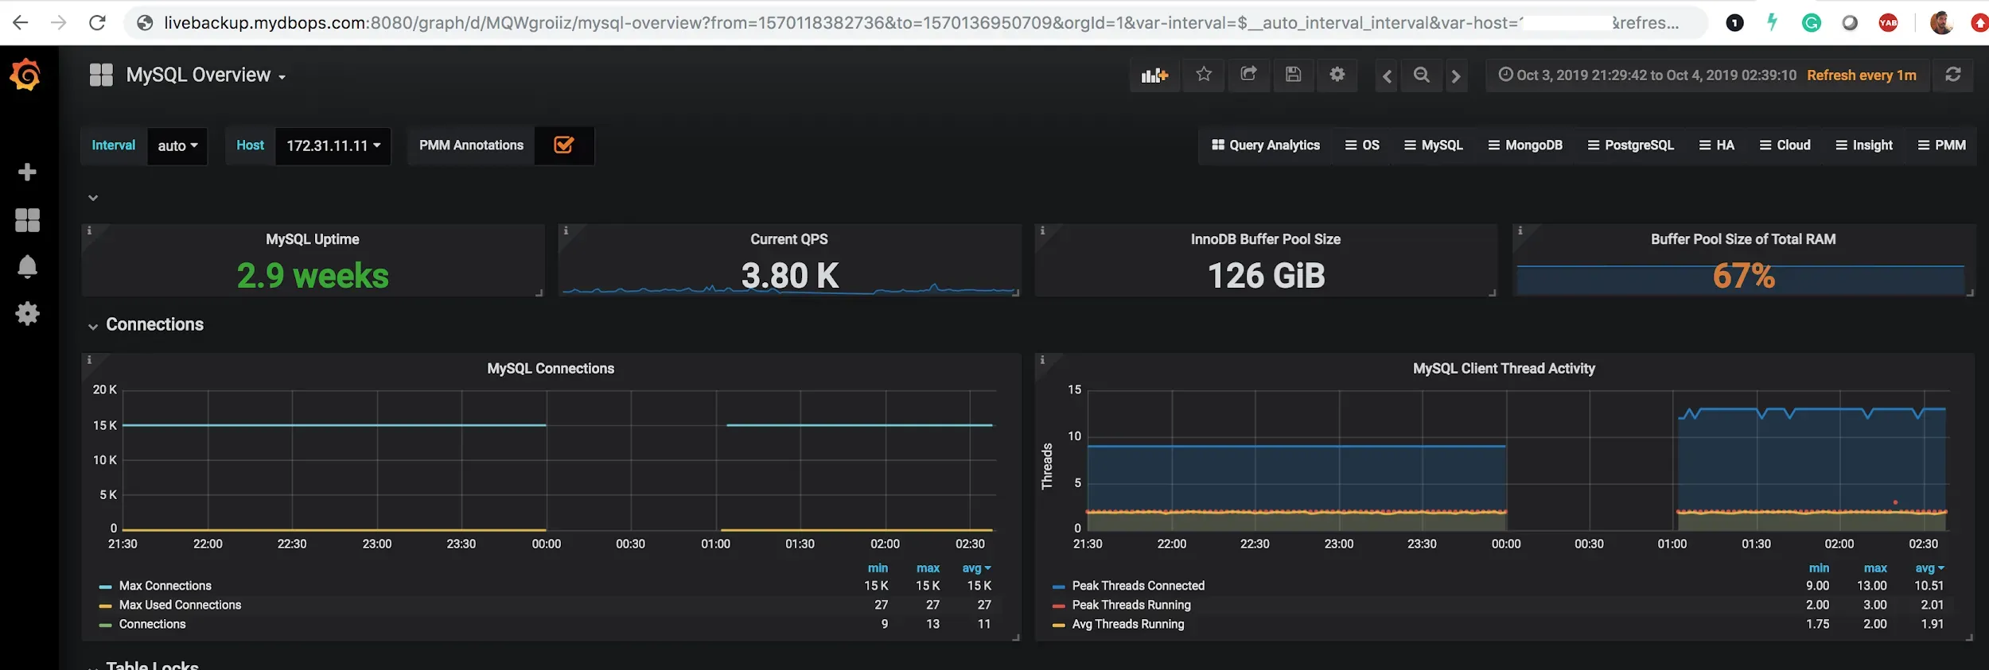The image size is (1989, 670).
Task: Click the Create plus icon in sidebar
Action: point(27,172)
